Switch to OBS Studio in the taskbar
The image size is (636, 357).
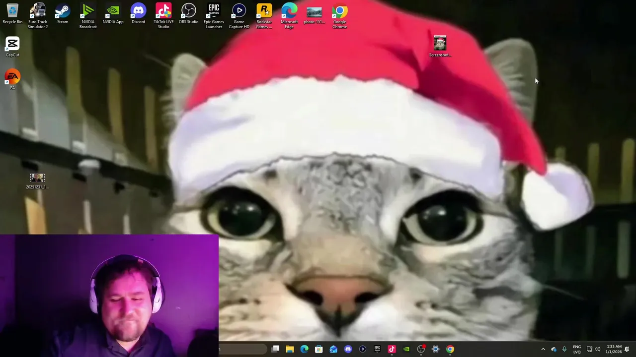pos(421,349)
